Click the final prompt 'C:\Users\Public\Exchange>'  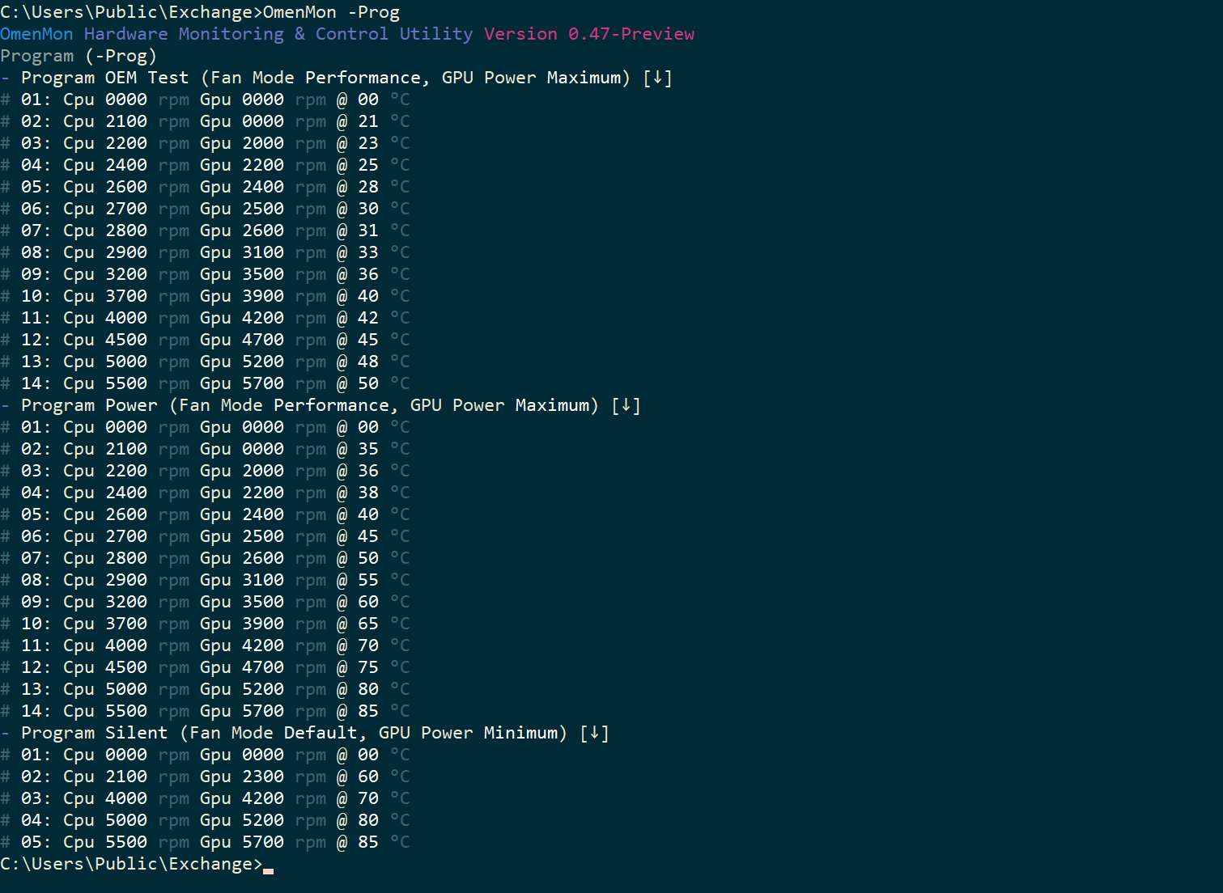(x=131, y=864)
